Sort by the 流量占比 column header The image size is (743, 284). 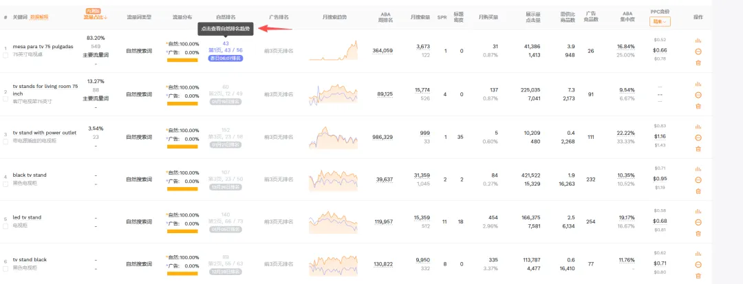pos(96,17)
